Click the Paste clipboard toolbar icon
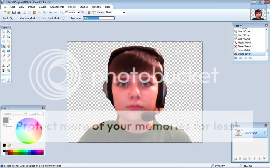 click(x=35, y=12)
